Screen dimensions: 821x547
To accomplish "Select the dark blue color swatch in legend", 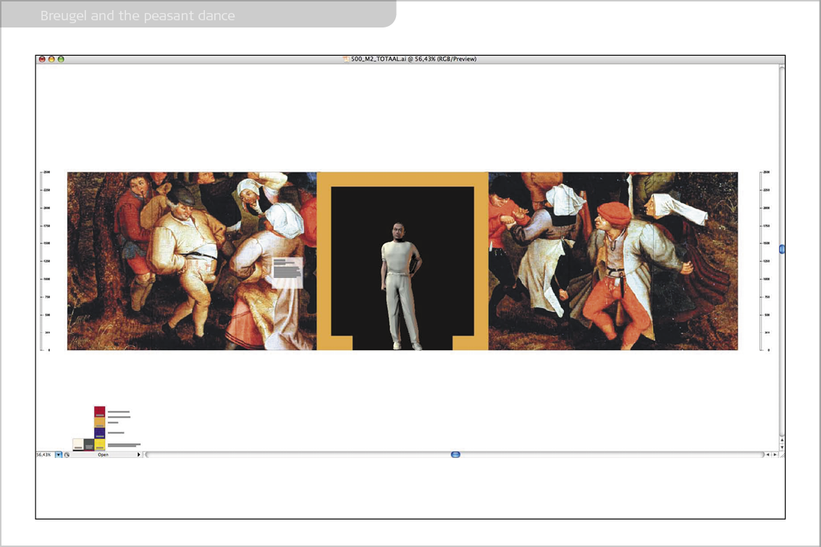I will point(99,433).
